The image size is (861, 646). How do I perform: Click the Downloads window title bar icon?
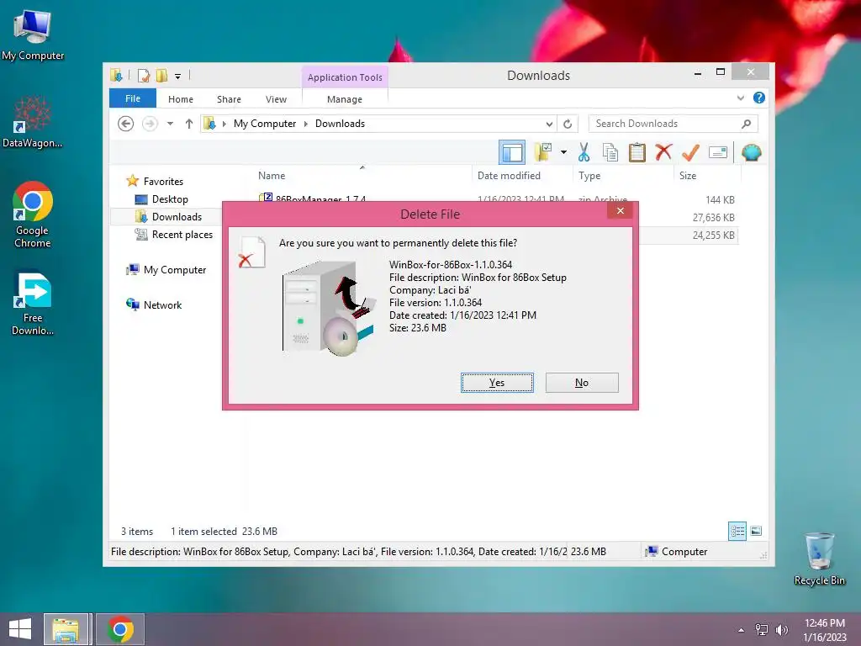[116, 75]
